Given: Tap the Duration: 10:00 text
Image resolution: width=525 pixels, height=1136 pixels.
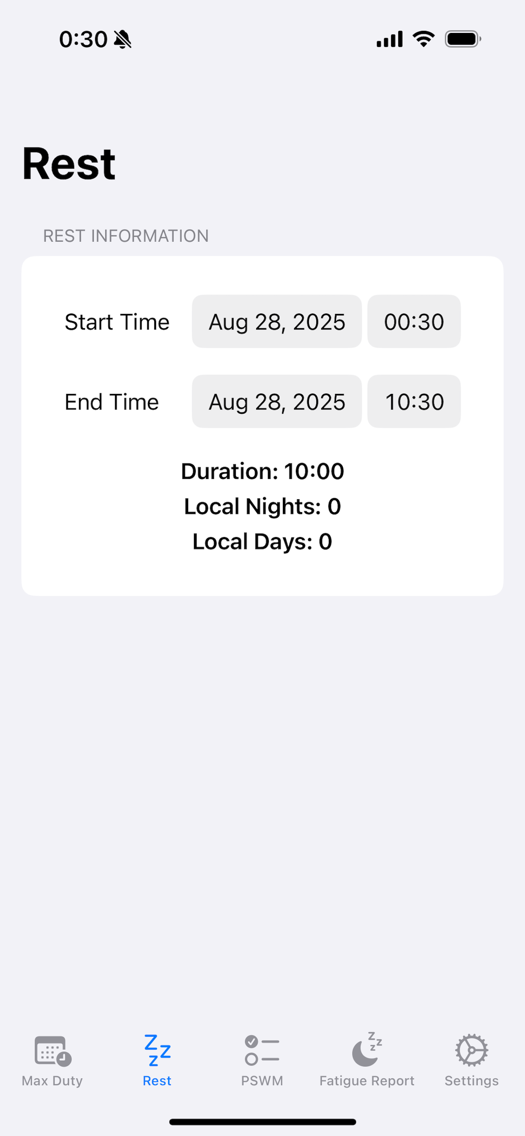Looking at the screenshot, I should [262, 471].
